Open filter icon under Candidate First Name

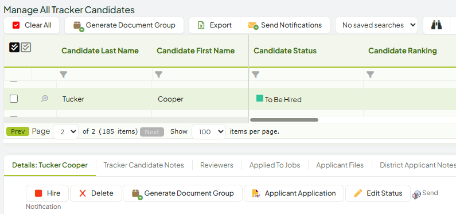[158, 75]
